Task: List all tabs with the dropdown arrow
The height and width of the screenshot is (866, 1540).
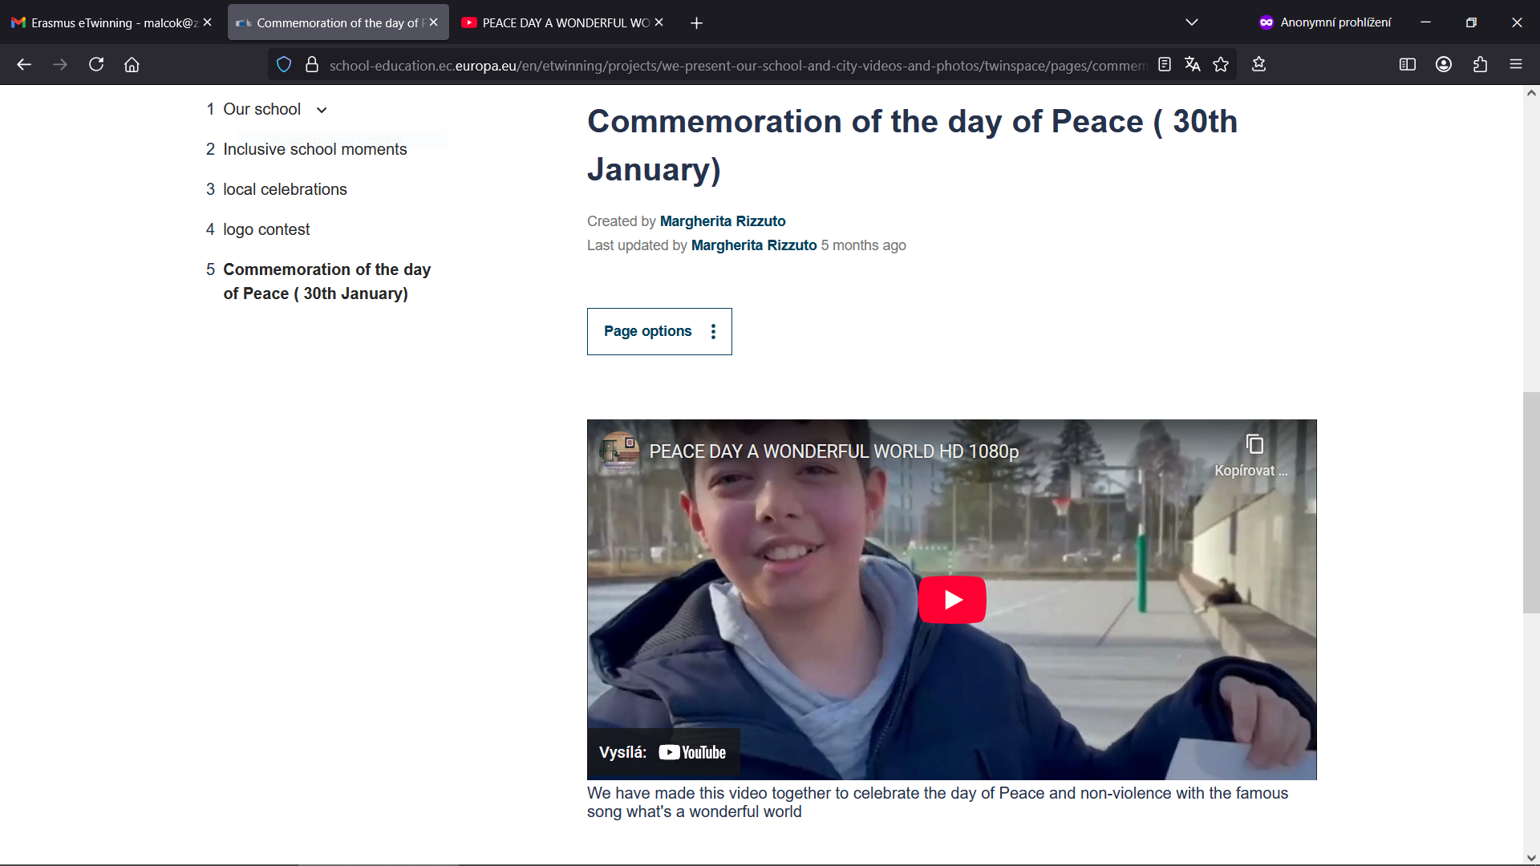Action: point(1192,22)
